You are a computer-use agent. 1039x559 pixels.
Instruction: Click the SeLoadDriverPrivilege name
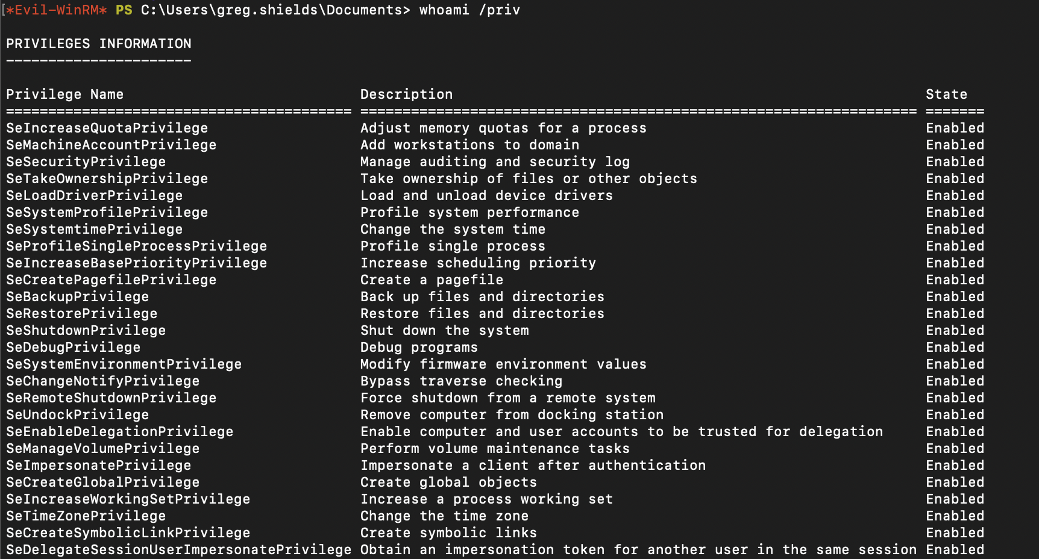click(x=94, y=196)
